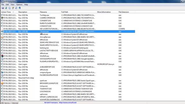185x104 pixels.
Task: Click the icon on the CONSENT.EXE row
Action: click(x=2, y=21)
